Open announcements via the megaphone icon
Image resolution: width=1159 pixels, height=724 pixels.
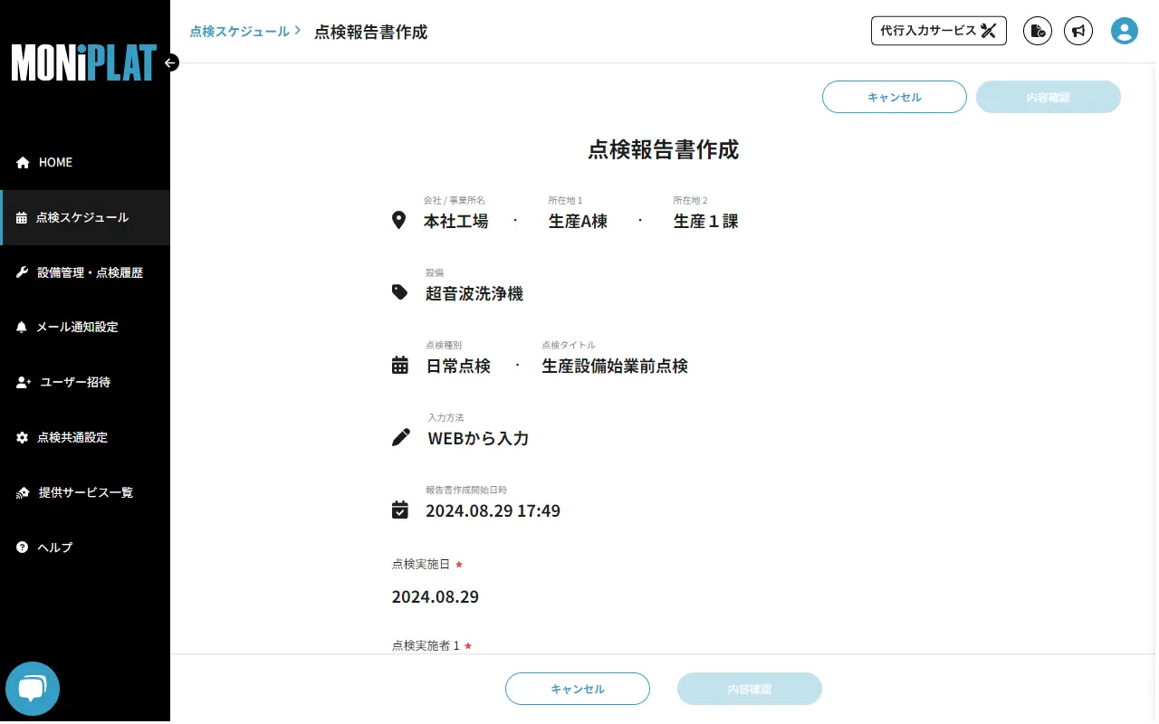[1078, 30]
